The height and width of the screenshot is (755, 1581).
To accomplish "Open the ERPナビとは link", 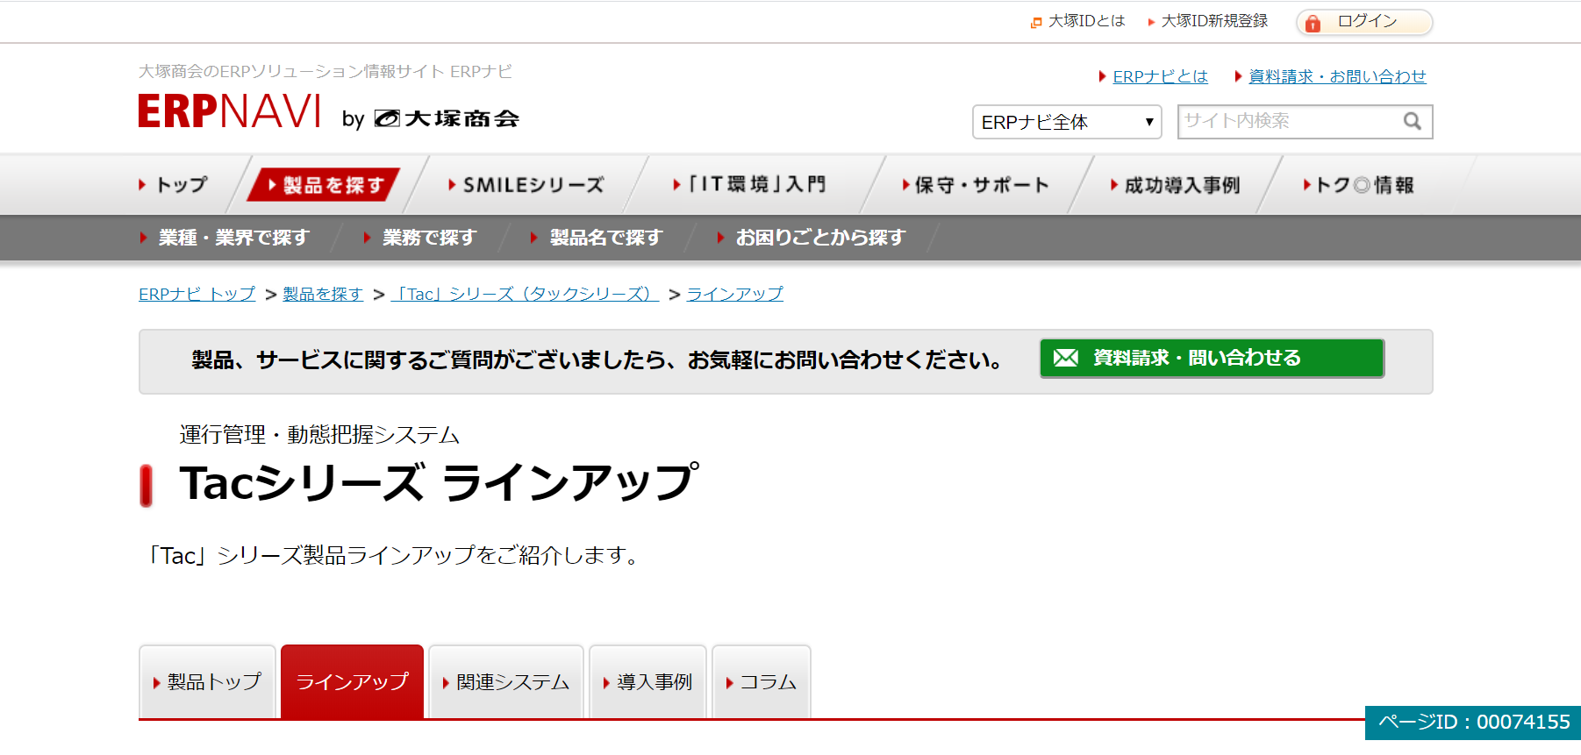I will pyautogui.click(x=1160, y=76).
